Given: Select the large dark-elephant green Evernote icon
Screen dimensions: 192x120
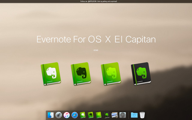Looking at the screenshot, I should (81, 74).
